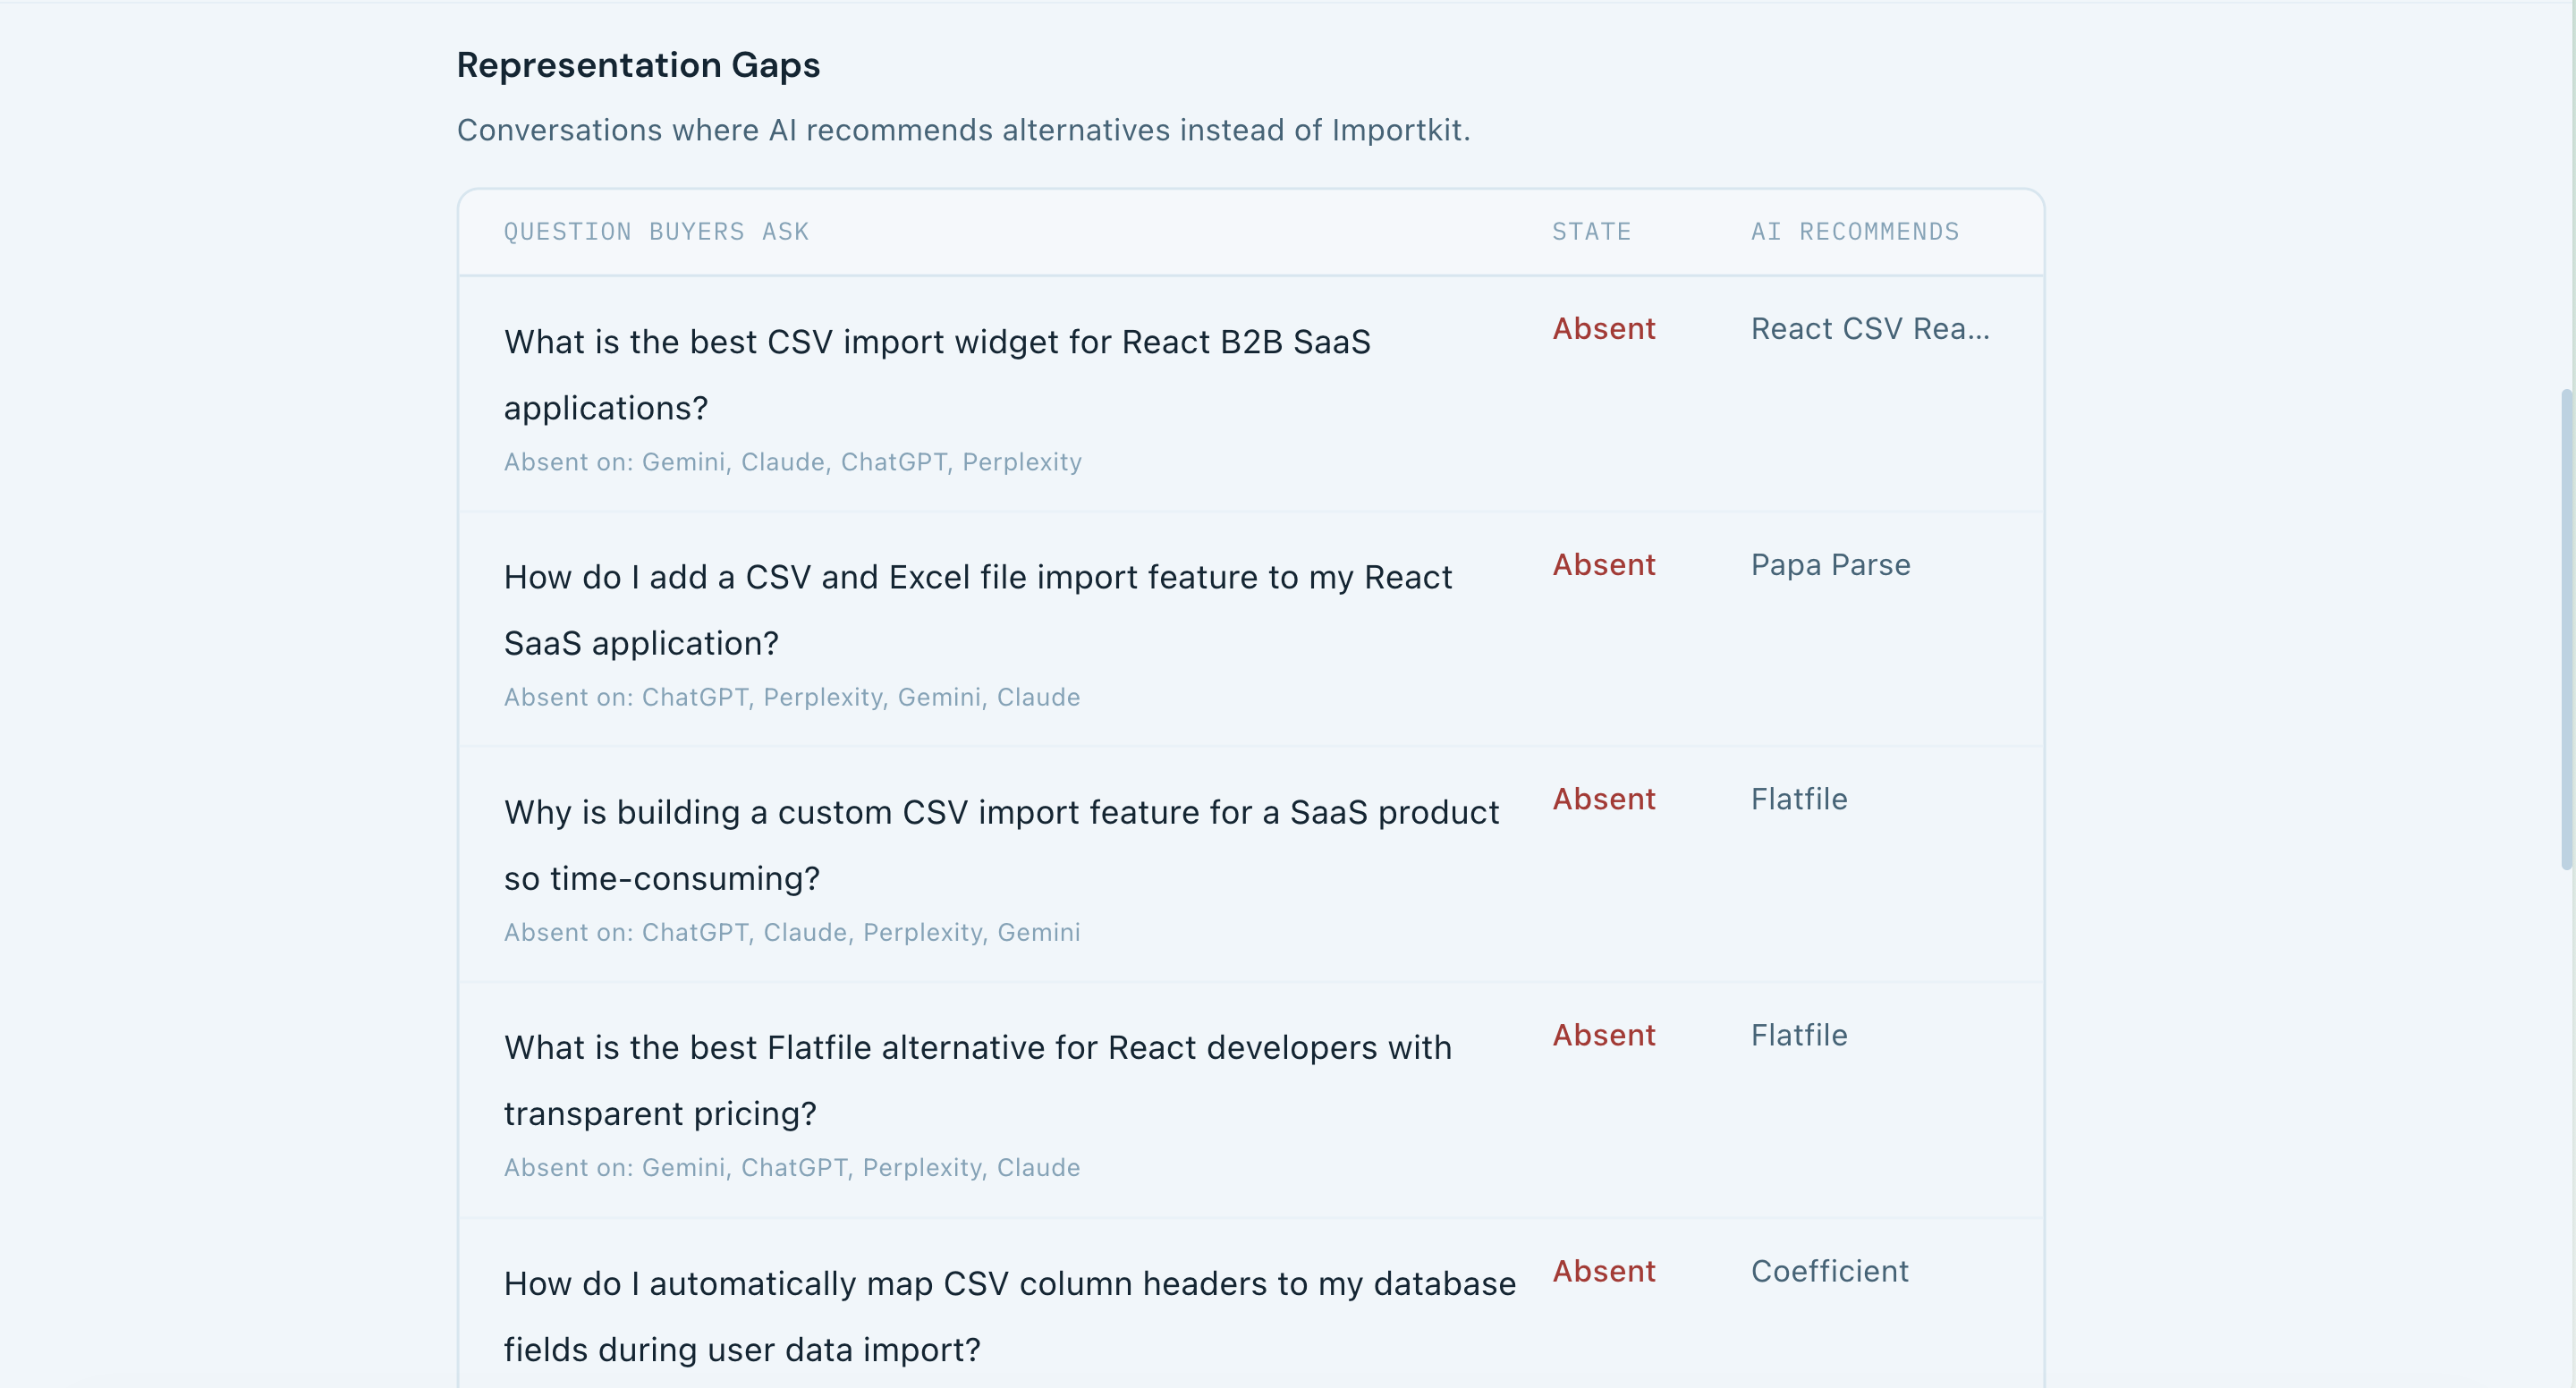
Task: Click Flatfile in the Flatfile alternative row
Action: pyautogui.click(x=1798, y=1035)
